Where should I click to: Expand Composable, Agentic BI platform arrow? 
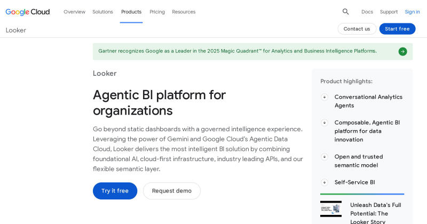(x=325, y=123)
